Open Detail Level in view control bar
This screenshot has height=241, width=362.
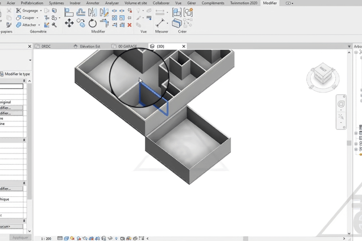click(x=60, y=238)
